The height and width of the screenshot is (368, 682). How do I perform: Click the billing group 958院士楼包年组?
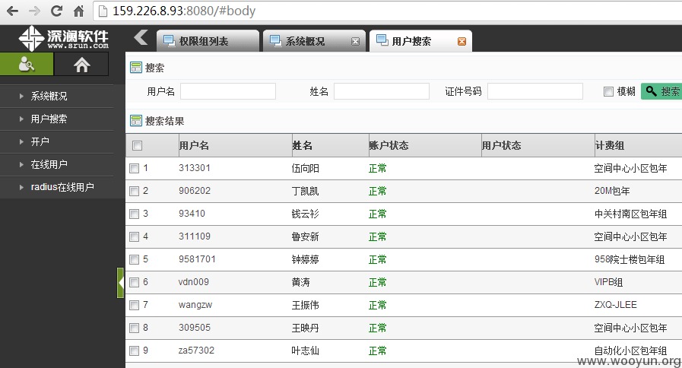tap(630, 260)
